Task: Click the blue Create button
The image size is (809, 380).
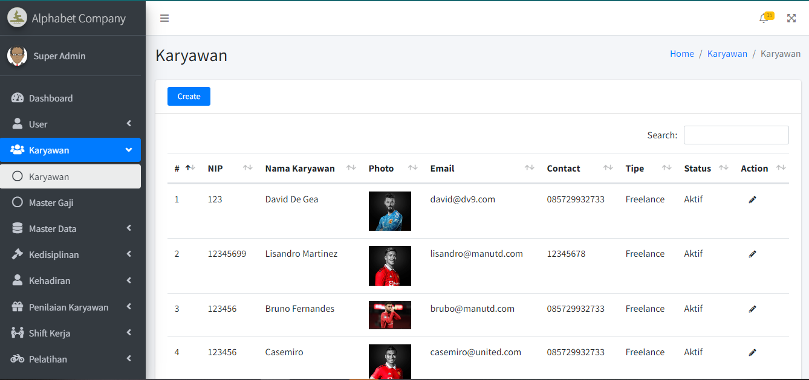Action: pos(189,97)
